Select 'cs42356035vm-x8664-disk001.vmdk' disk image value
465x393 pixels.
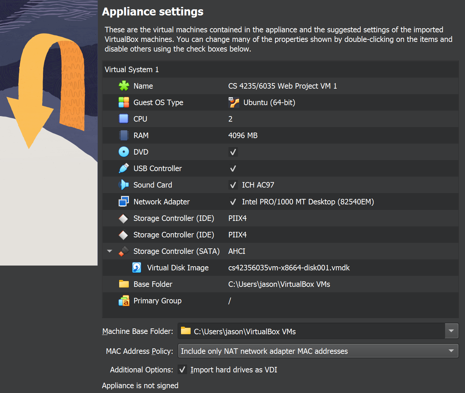[289, 268]
